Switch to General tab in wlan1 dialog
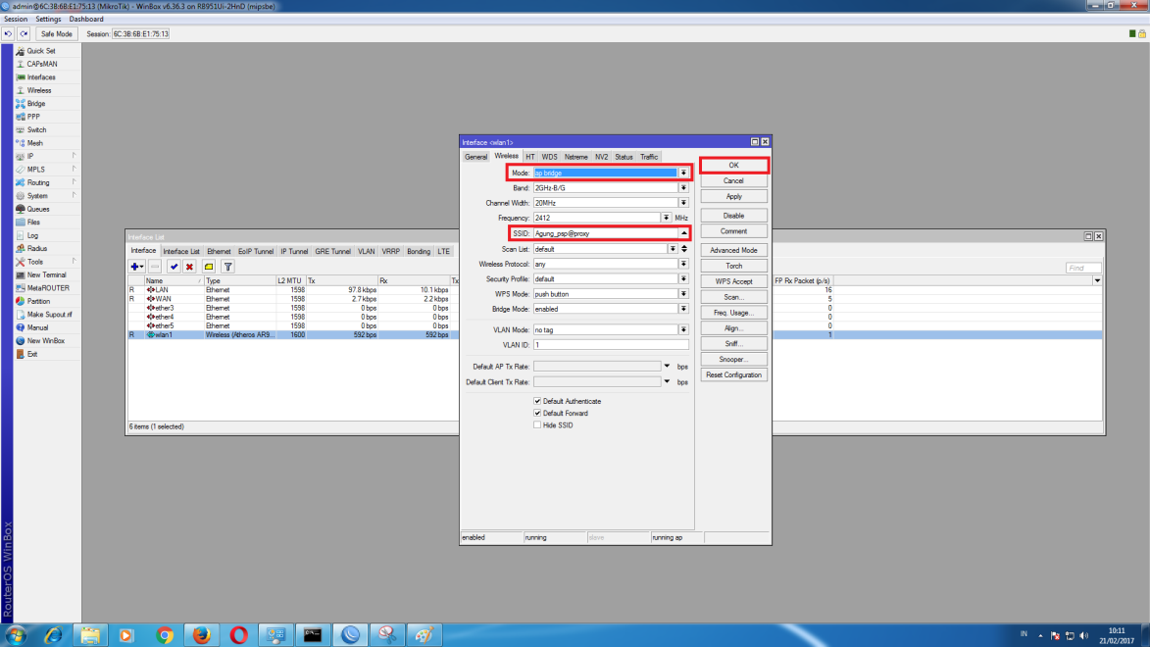This screenshot has width=1150, height=647. 476,157
